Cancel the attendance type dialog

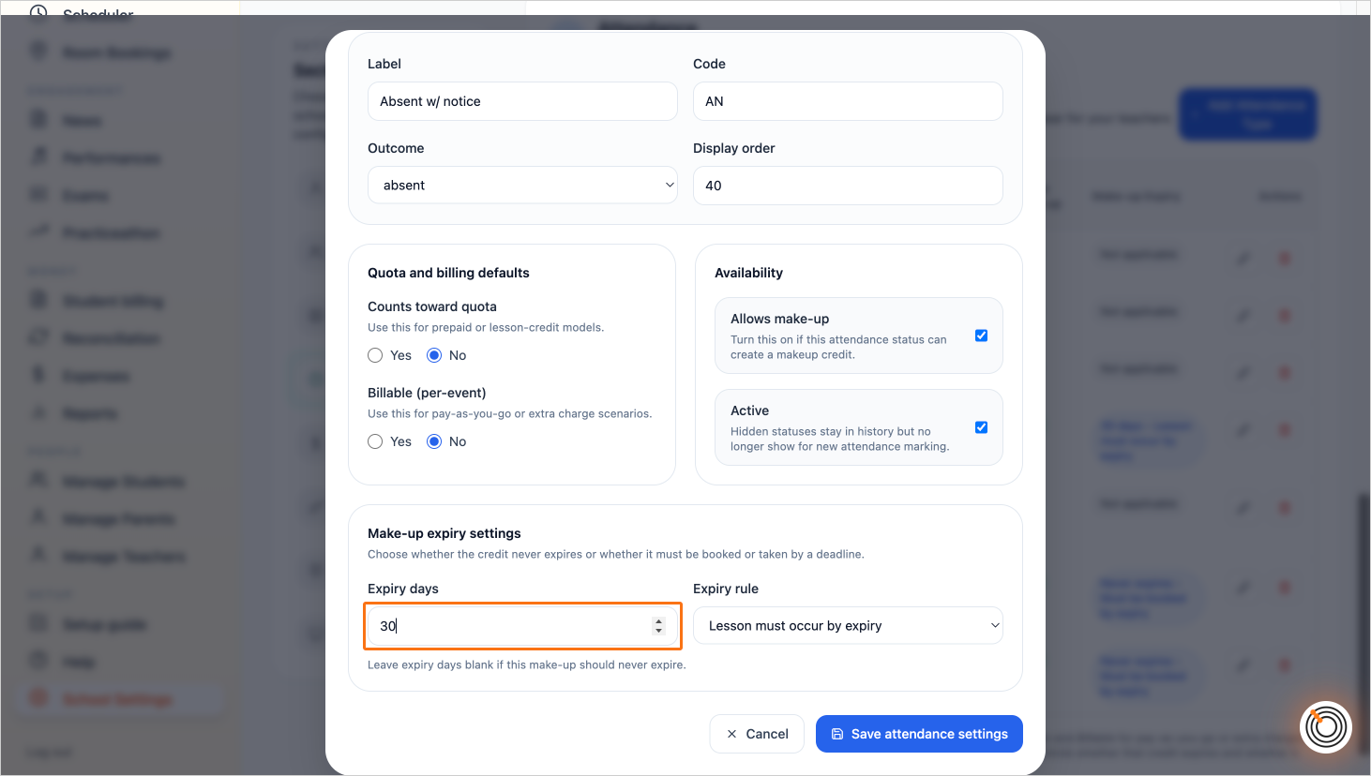point(757,734)
